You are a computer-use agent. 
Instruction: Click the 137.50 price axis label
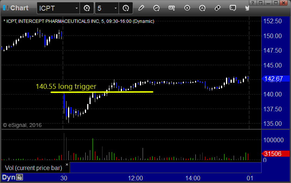pyautogui.click(x=273, y=109)
